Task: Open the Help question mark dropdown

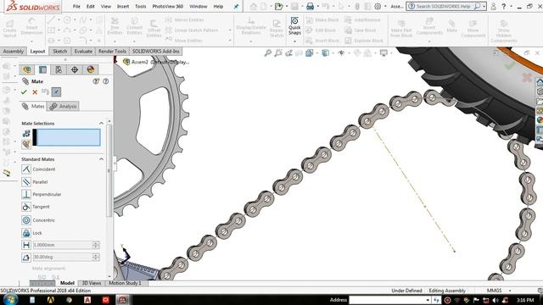Action: 511,6
